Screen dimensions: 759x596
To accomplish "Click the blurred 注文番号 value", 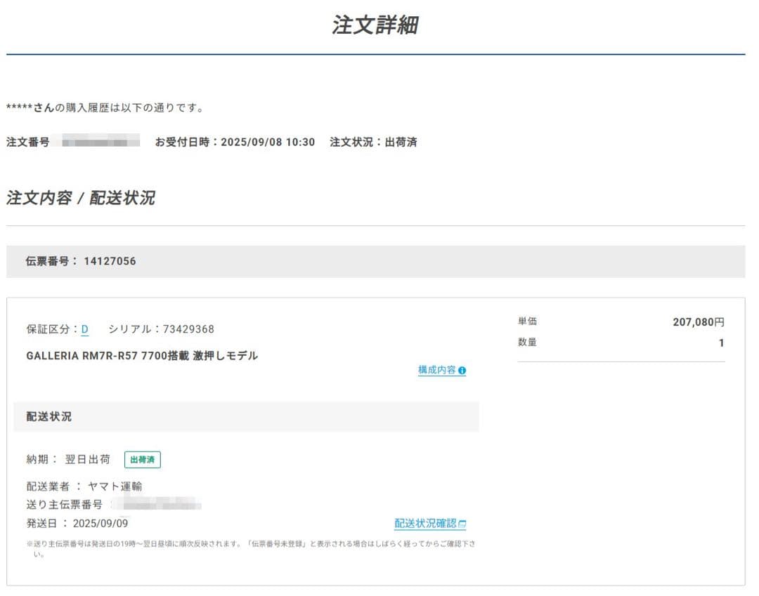I will tap(100, 143).
